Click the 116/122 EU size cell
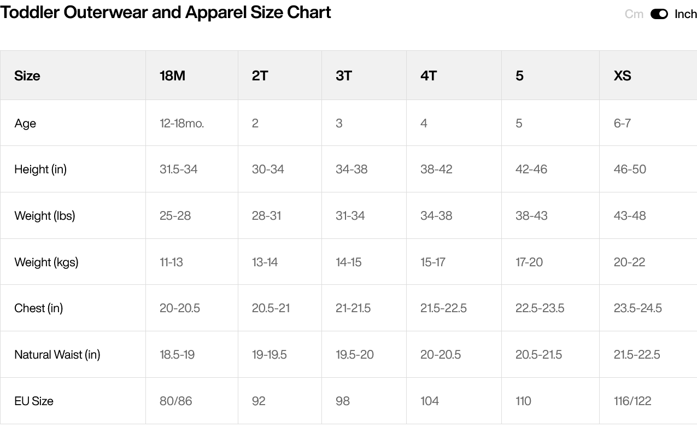Screen dimensions: 697x427 (x=632, y=401)
